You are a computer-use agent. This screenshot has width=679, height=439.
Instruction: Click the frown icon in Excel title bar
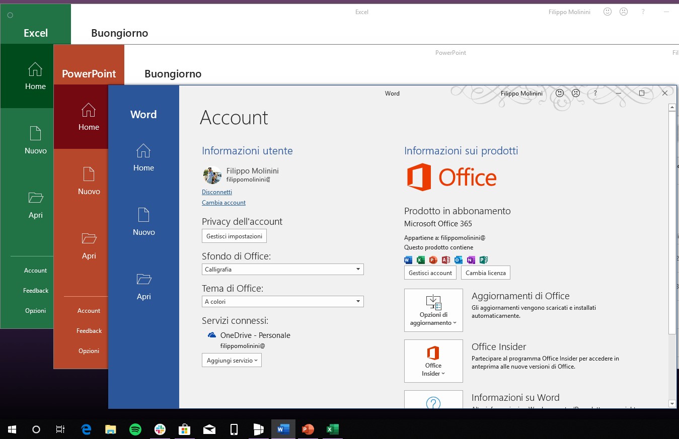pyautogui.click(x=624, y=12)
